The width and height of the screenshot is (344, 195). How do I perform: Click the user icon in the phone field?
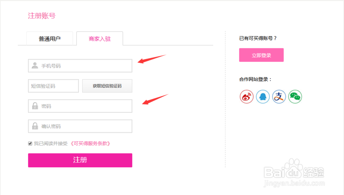(35, 65)
